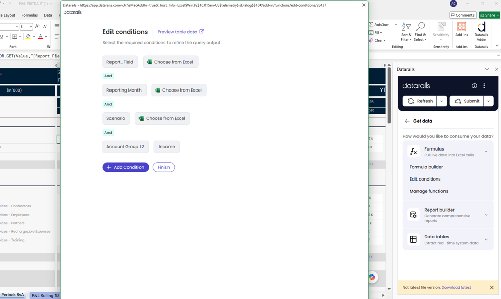The width and height of the screenshot is (501, 299).
Task: Expand the Refresh button dropdown arrow
Action: 441,101
